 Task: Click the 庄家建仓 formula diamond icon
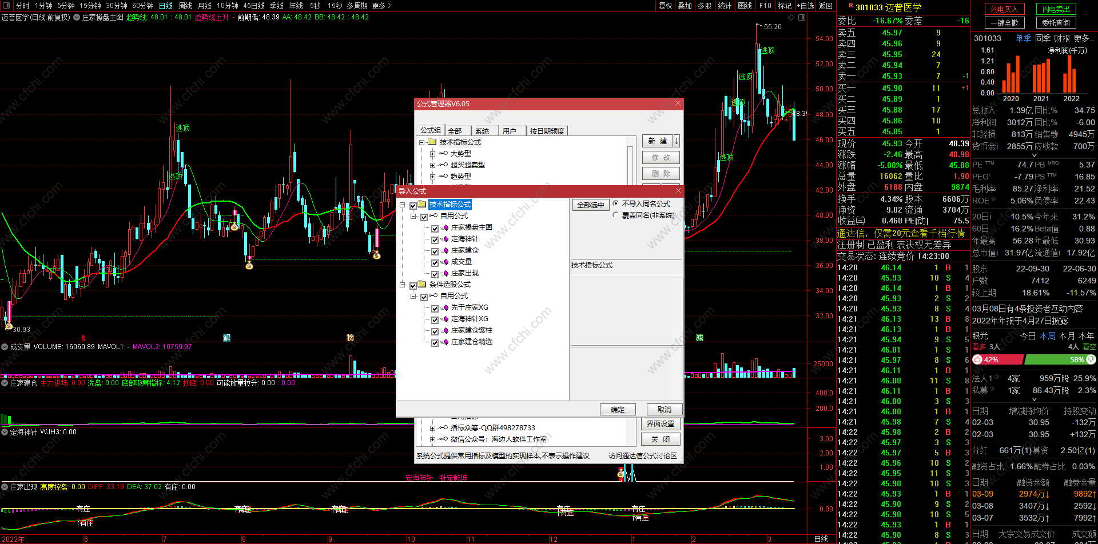point(446,250)
